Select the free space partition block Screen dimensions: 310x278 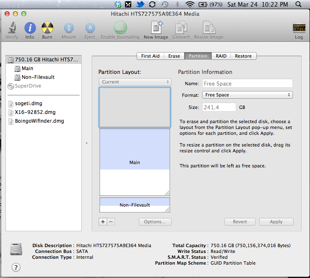[x=135, y=107]
